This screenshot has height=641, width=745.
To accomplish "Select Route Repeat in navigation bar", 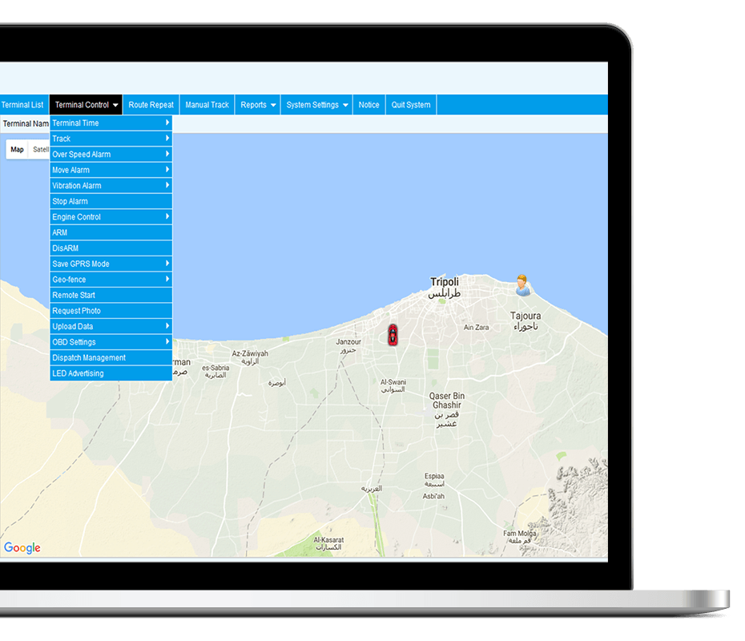I will pyautogui.click(x=151, y=105).
